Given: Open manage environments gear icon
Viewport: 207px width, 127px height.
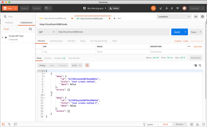Looking at the screenshot, I should click(202, 16).
